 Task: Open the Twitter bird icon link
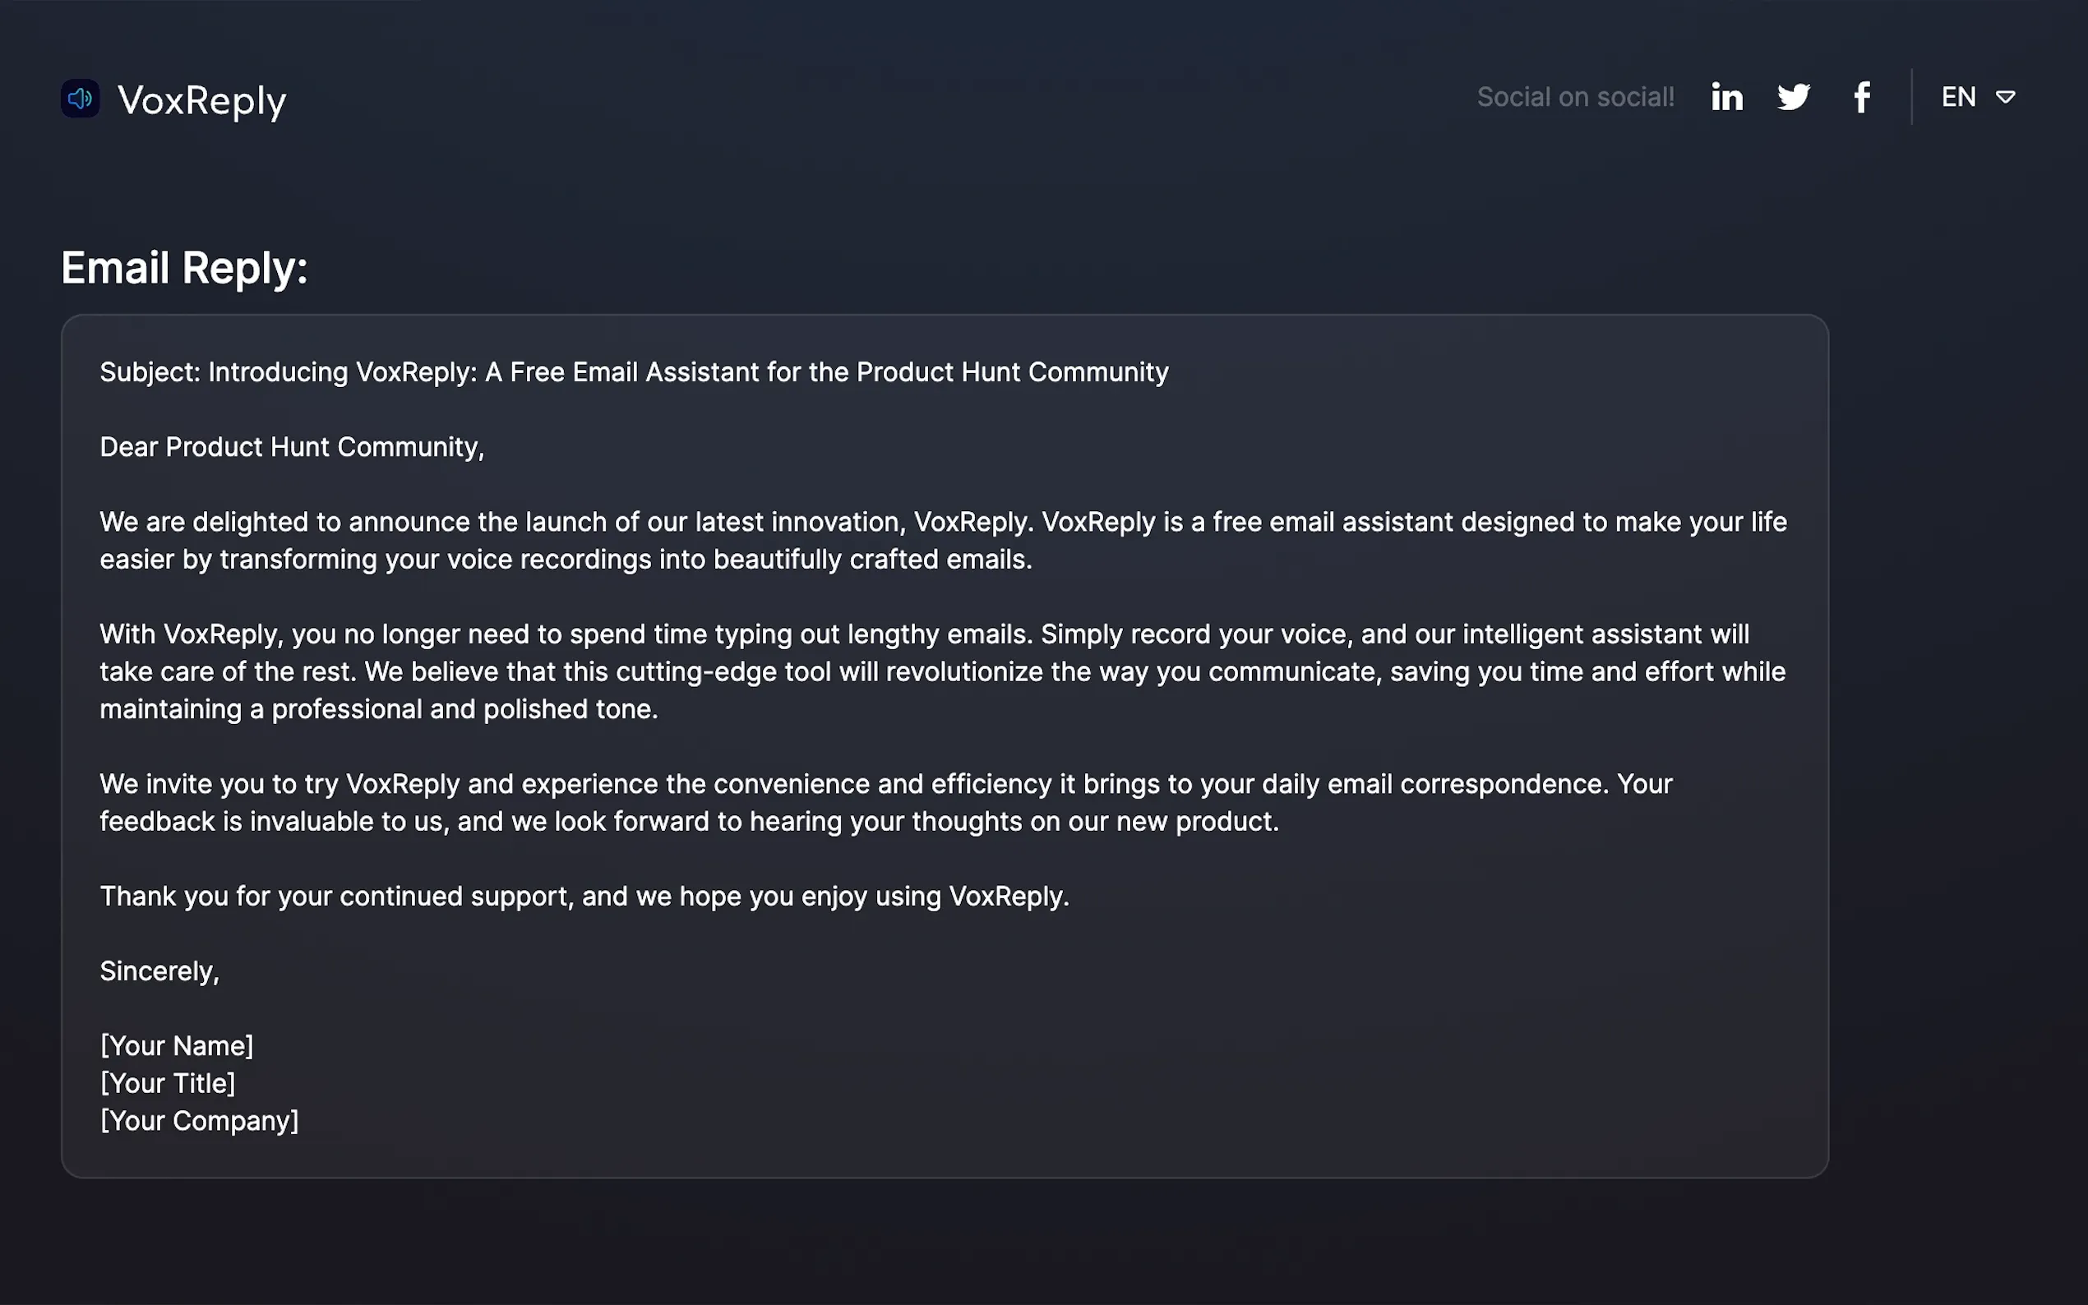point(1794,97)
